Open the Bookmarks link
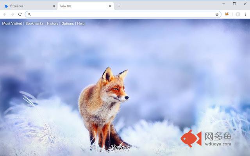 pos(34,23)
